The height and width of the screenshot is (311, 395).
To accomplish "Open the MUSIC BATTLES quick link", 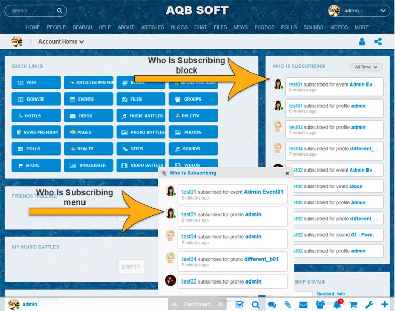I will click(141, 116).
